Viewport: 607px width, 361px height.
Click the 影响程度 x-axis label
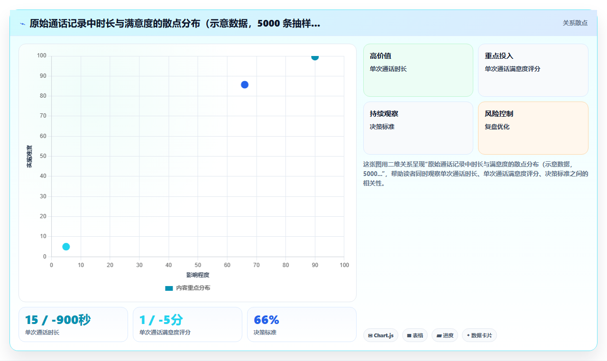point(198,275)
